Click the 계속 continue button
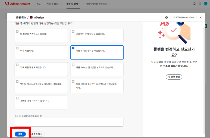Viewport: 210px width, 138px height. 20,134
